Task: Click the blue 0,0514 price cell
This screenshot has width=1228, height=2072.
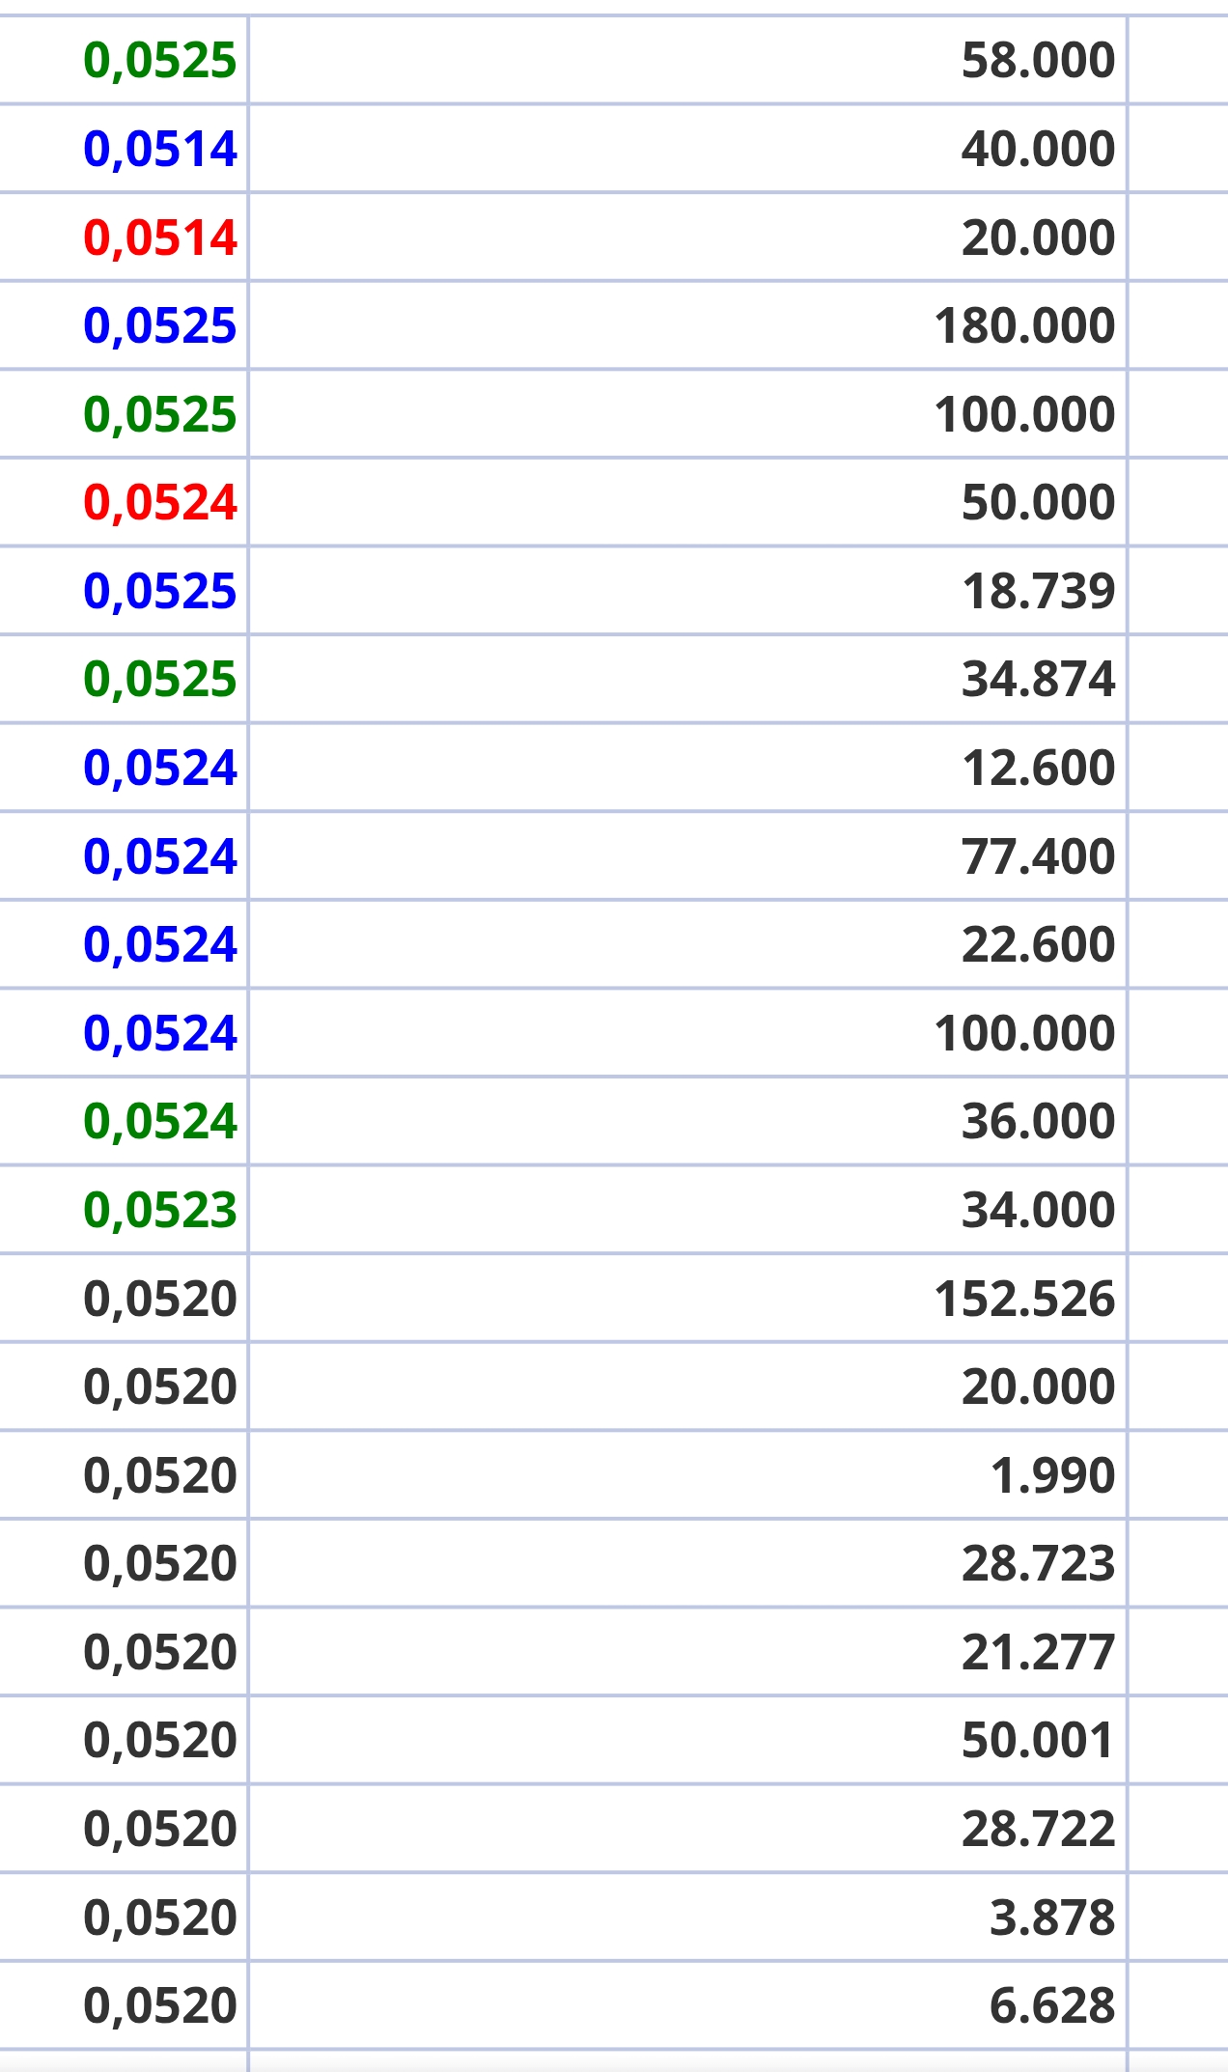Action: [x=160, y=150]
